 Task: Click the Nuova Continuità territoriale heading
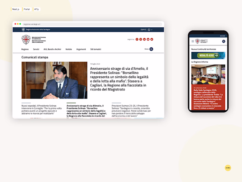[204, 49]
